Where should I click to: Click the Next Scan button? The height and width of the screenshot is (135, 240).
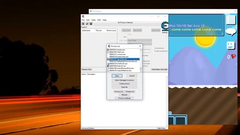pos(137,30)
